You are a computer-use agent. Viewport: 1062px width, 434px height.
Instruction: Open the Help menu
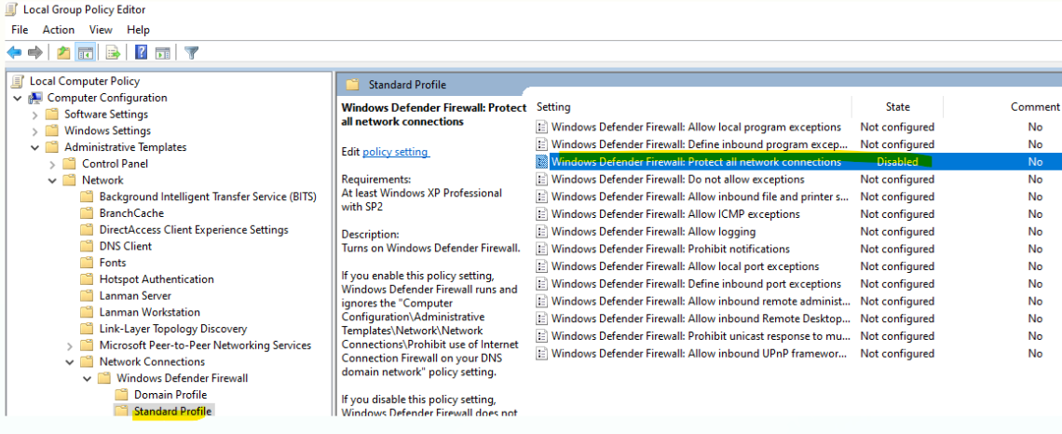[138, 30]
